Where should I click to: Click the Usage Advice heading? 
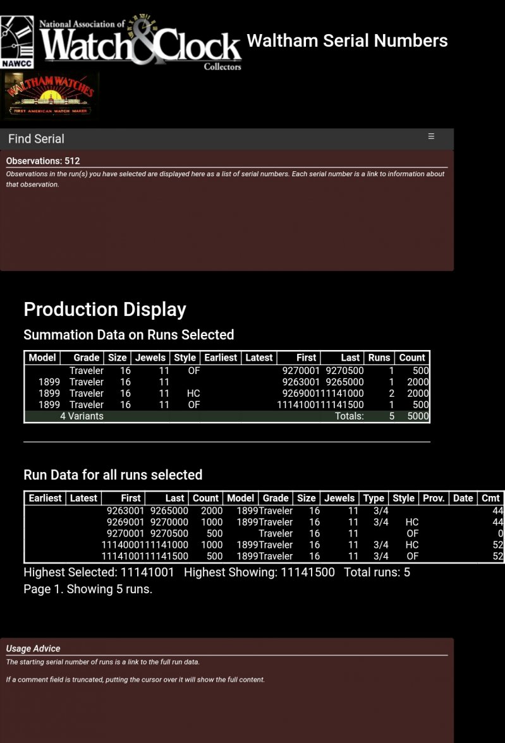tap(33, 648)
